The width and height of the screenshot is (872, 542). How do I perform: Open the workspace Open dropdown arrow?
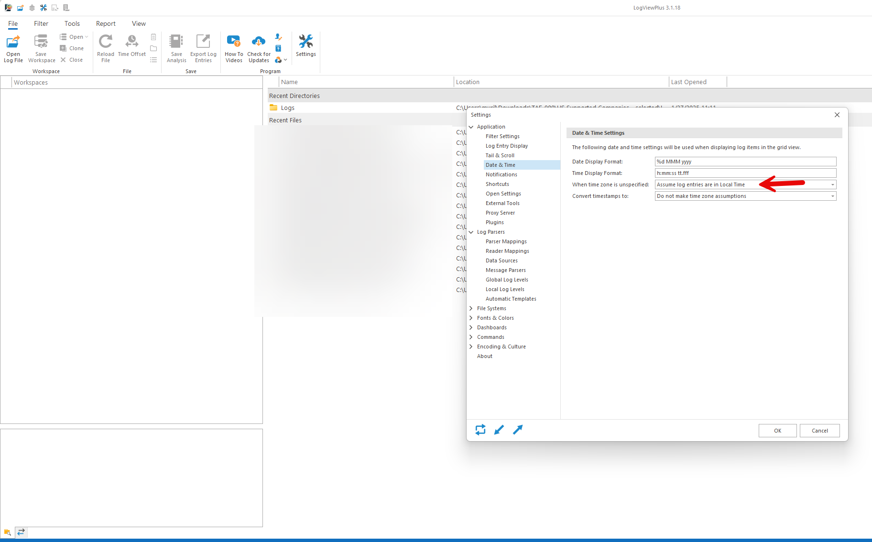click(87, 37)
